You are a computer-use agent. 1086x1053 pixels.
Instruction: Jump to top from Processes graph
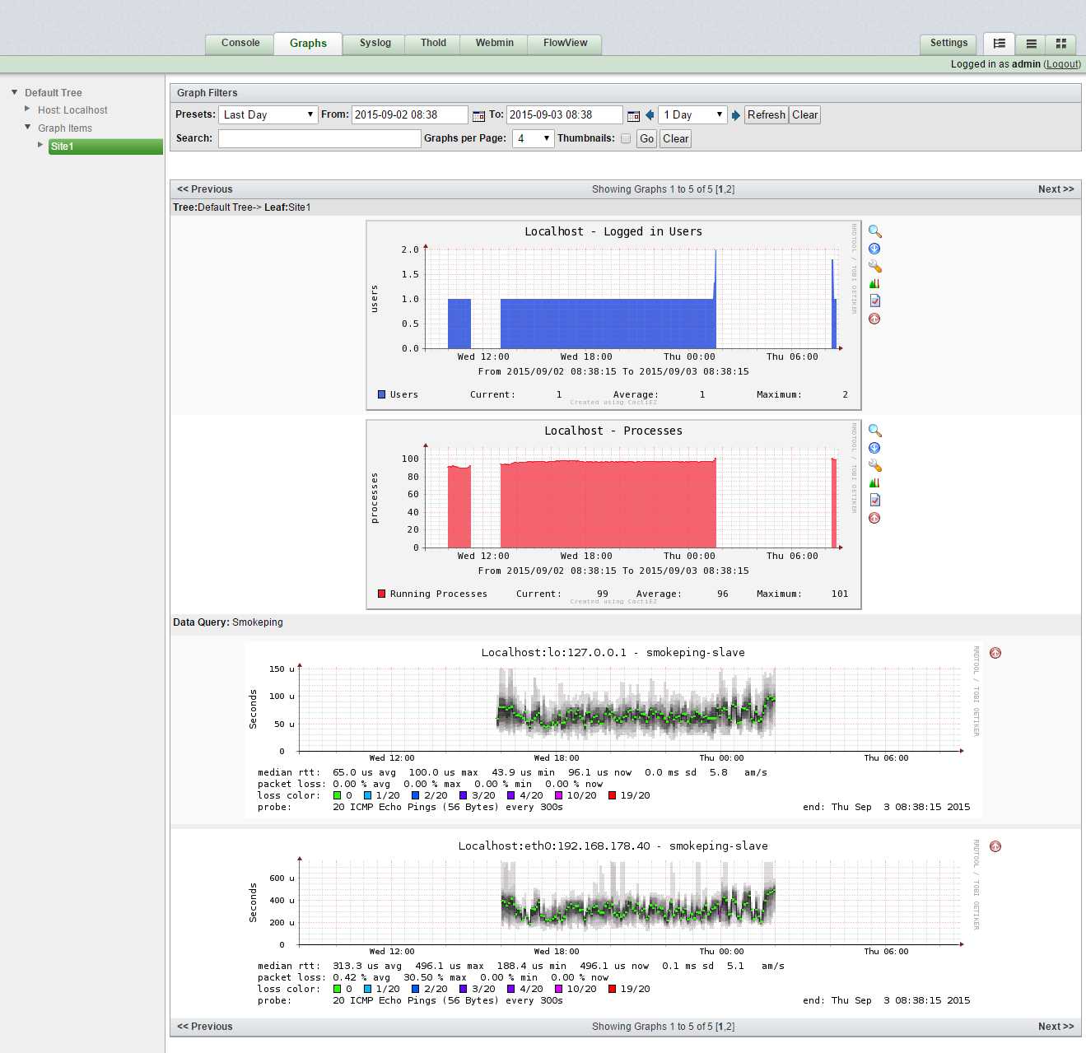point(874,518)
